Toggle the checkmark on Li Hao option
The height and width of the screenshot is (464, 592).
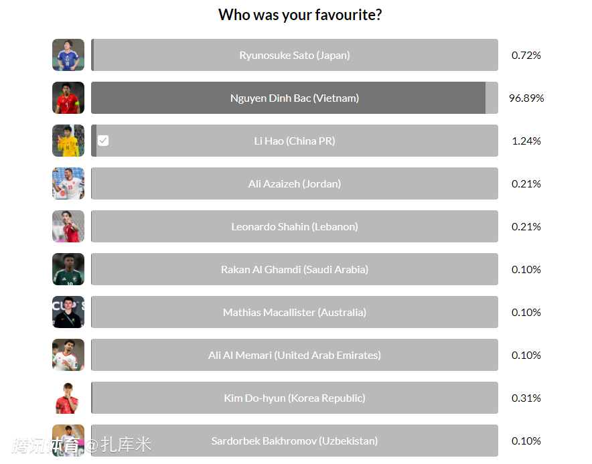point(103,141)
